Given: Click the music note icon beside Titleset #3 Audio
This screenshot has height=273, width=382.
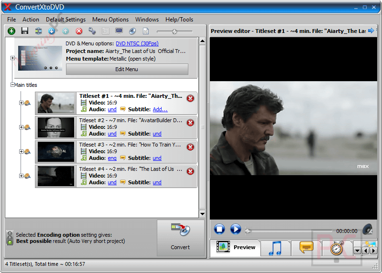Looking at the screenshot, I should 84,158.
